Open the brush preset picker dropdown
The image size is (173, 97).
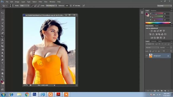13,6
